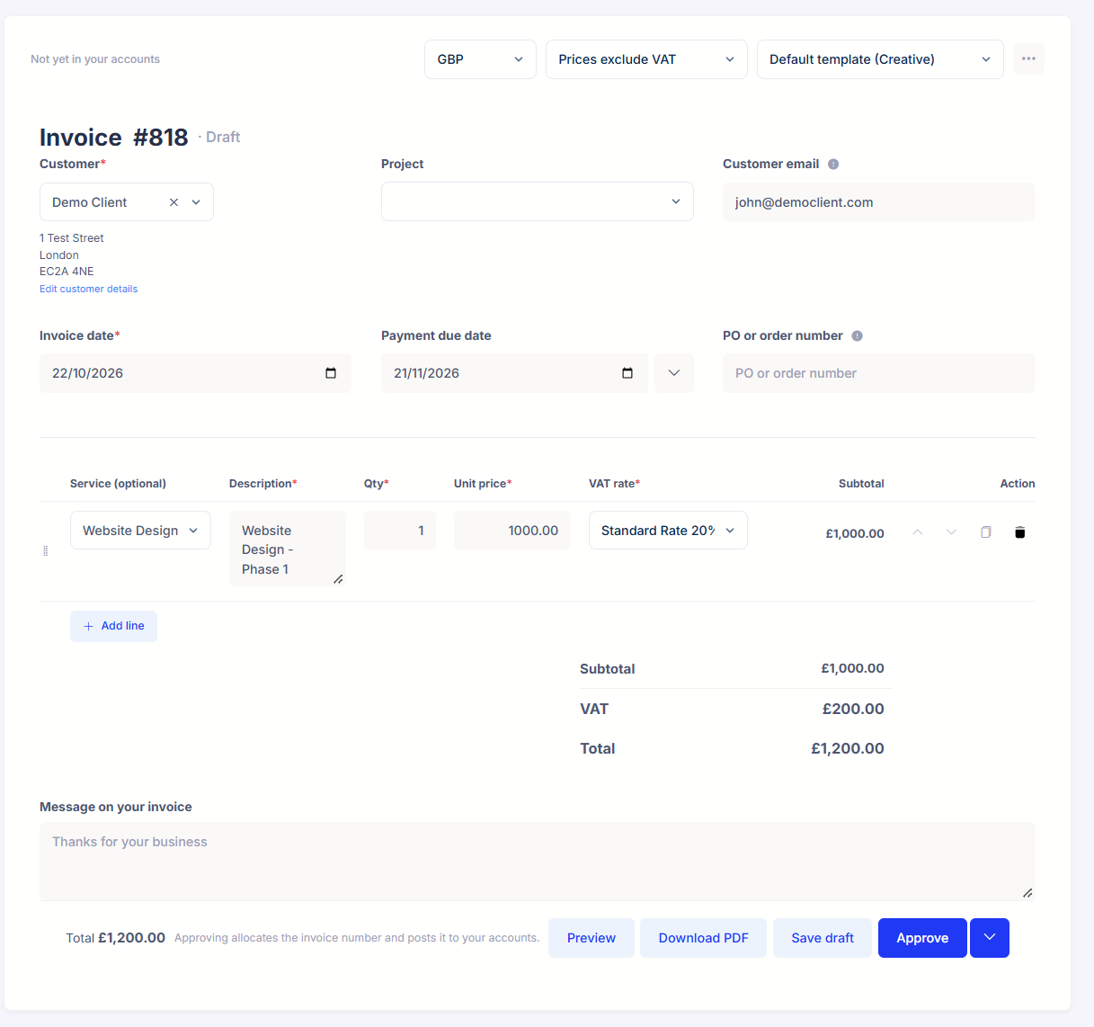Move the Website Design line up
The image size is (1094, 1027).
pyautogui.click(x=918, y=532)
